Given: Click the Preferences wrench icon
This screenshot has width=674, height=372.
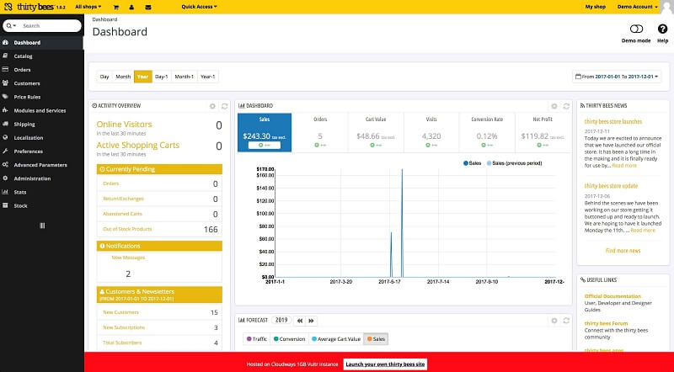Looking at the screenshot, I should [5, 151].
